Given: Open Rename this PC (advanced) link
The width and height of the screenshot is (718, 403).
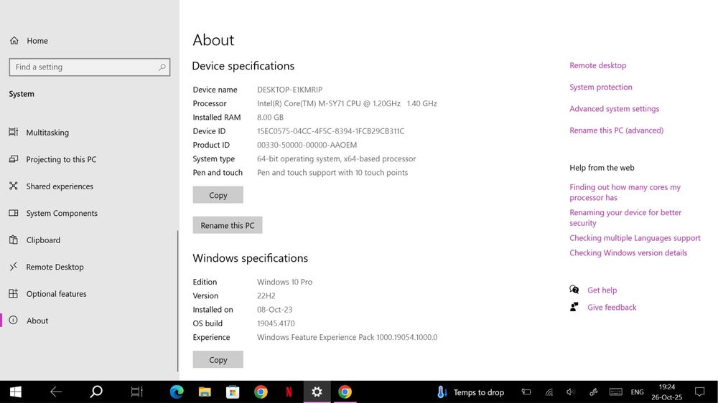Looking at the screenshot, I should pos(616,131).
